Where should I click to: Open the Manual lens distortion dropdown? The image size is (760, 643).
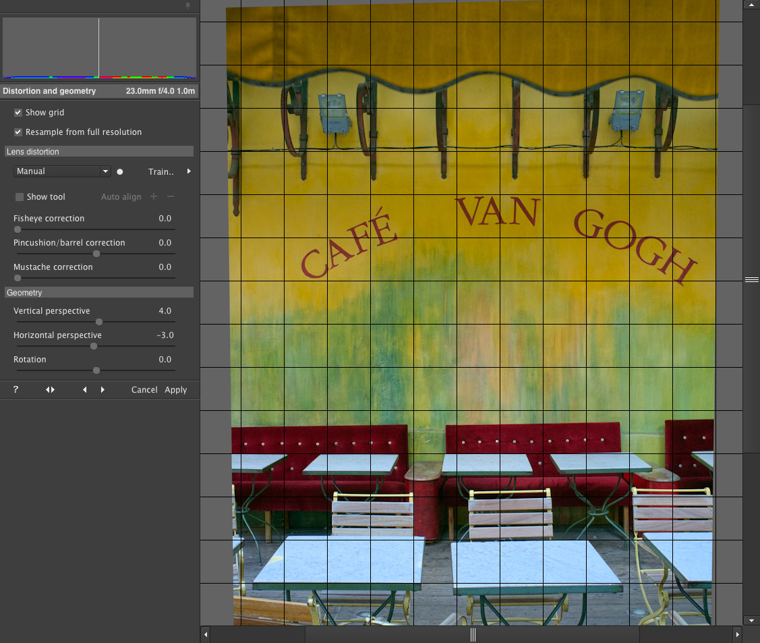point(62,171)
